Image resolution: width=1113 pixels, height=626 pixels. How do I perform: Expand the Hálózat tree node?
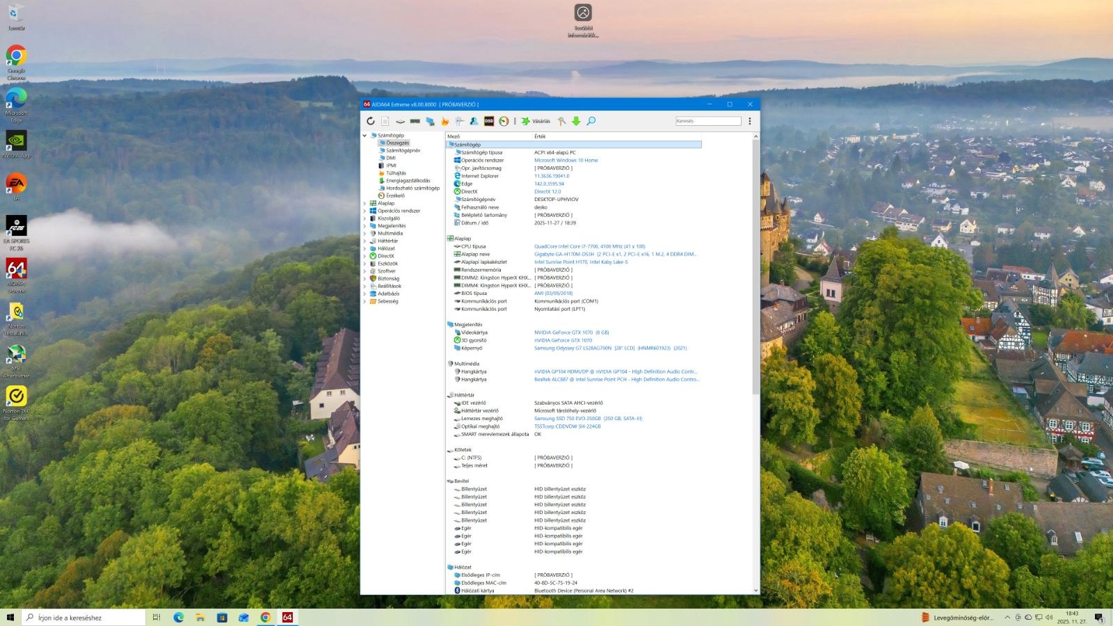(365, 248)
